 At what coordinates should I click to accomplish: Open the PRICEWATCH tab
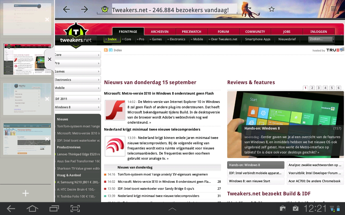click(x=192, y=31)
